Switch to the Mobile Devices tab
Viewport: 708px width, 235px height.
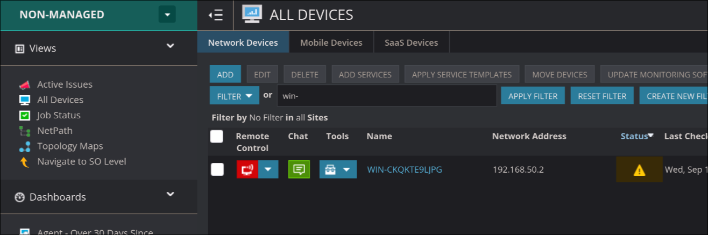[331, 42]
